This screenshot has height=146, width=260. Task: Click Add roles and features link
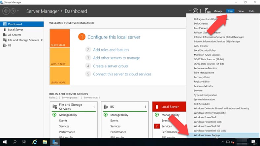pyautogui.click(x=111, y=50)
